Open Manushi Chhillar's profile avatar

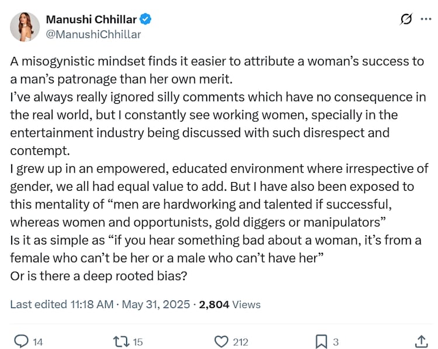click(25, 27)
